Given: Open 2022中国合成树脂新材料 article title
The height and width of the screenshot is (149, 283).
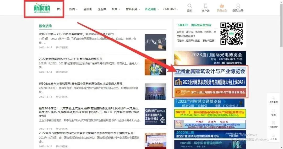Looking at the screenshot, I should pyautogui.click(x=87, y=133).
